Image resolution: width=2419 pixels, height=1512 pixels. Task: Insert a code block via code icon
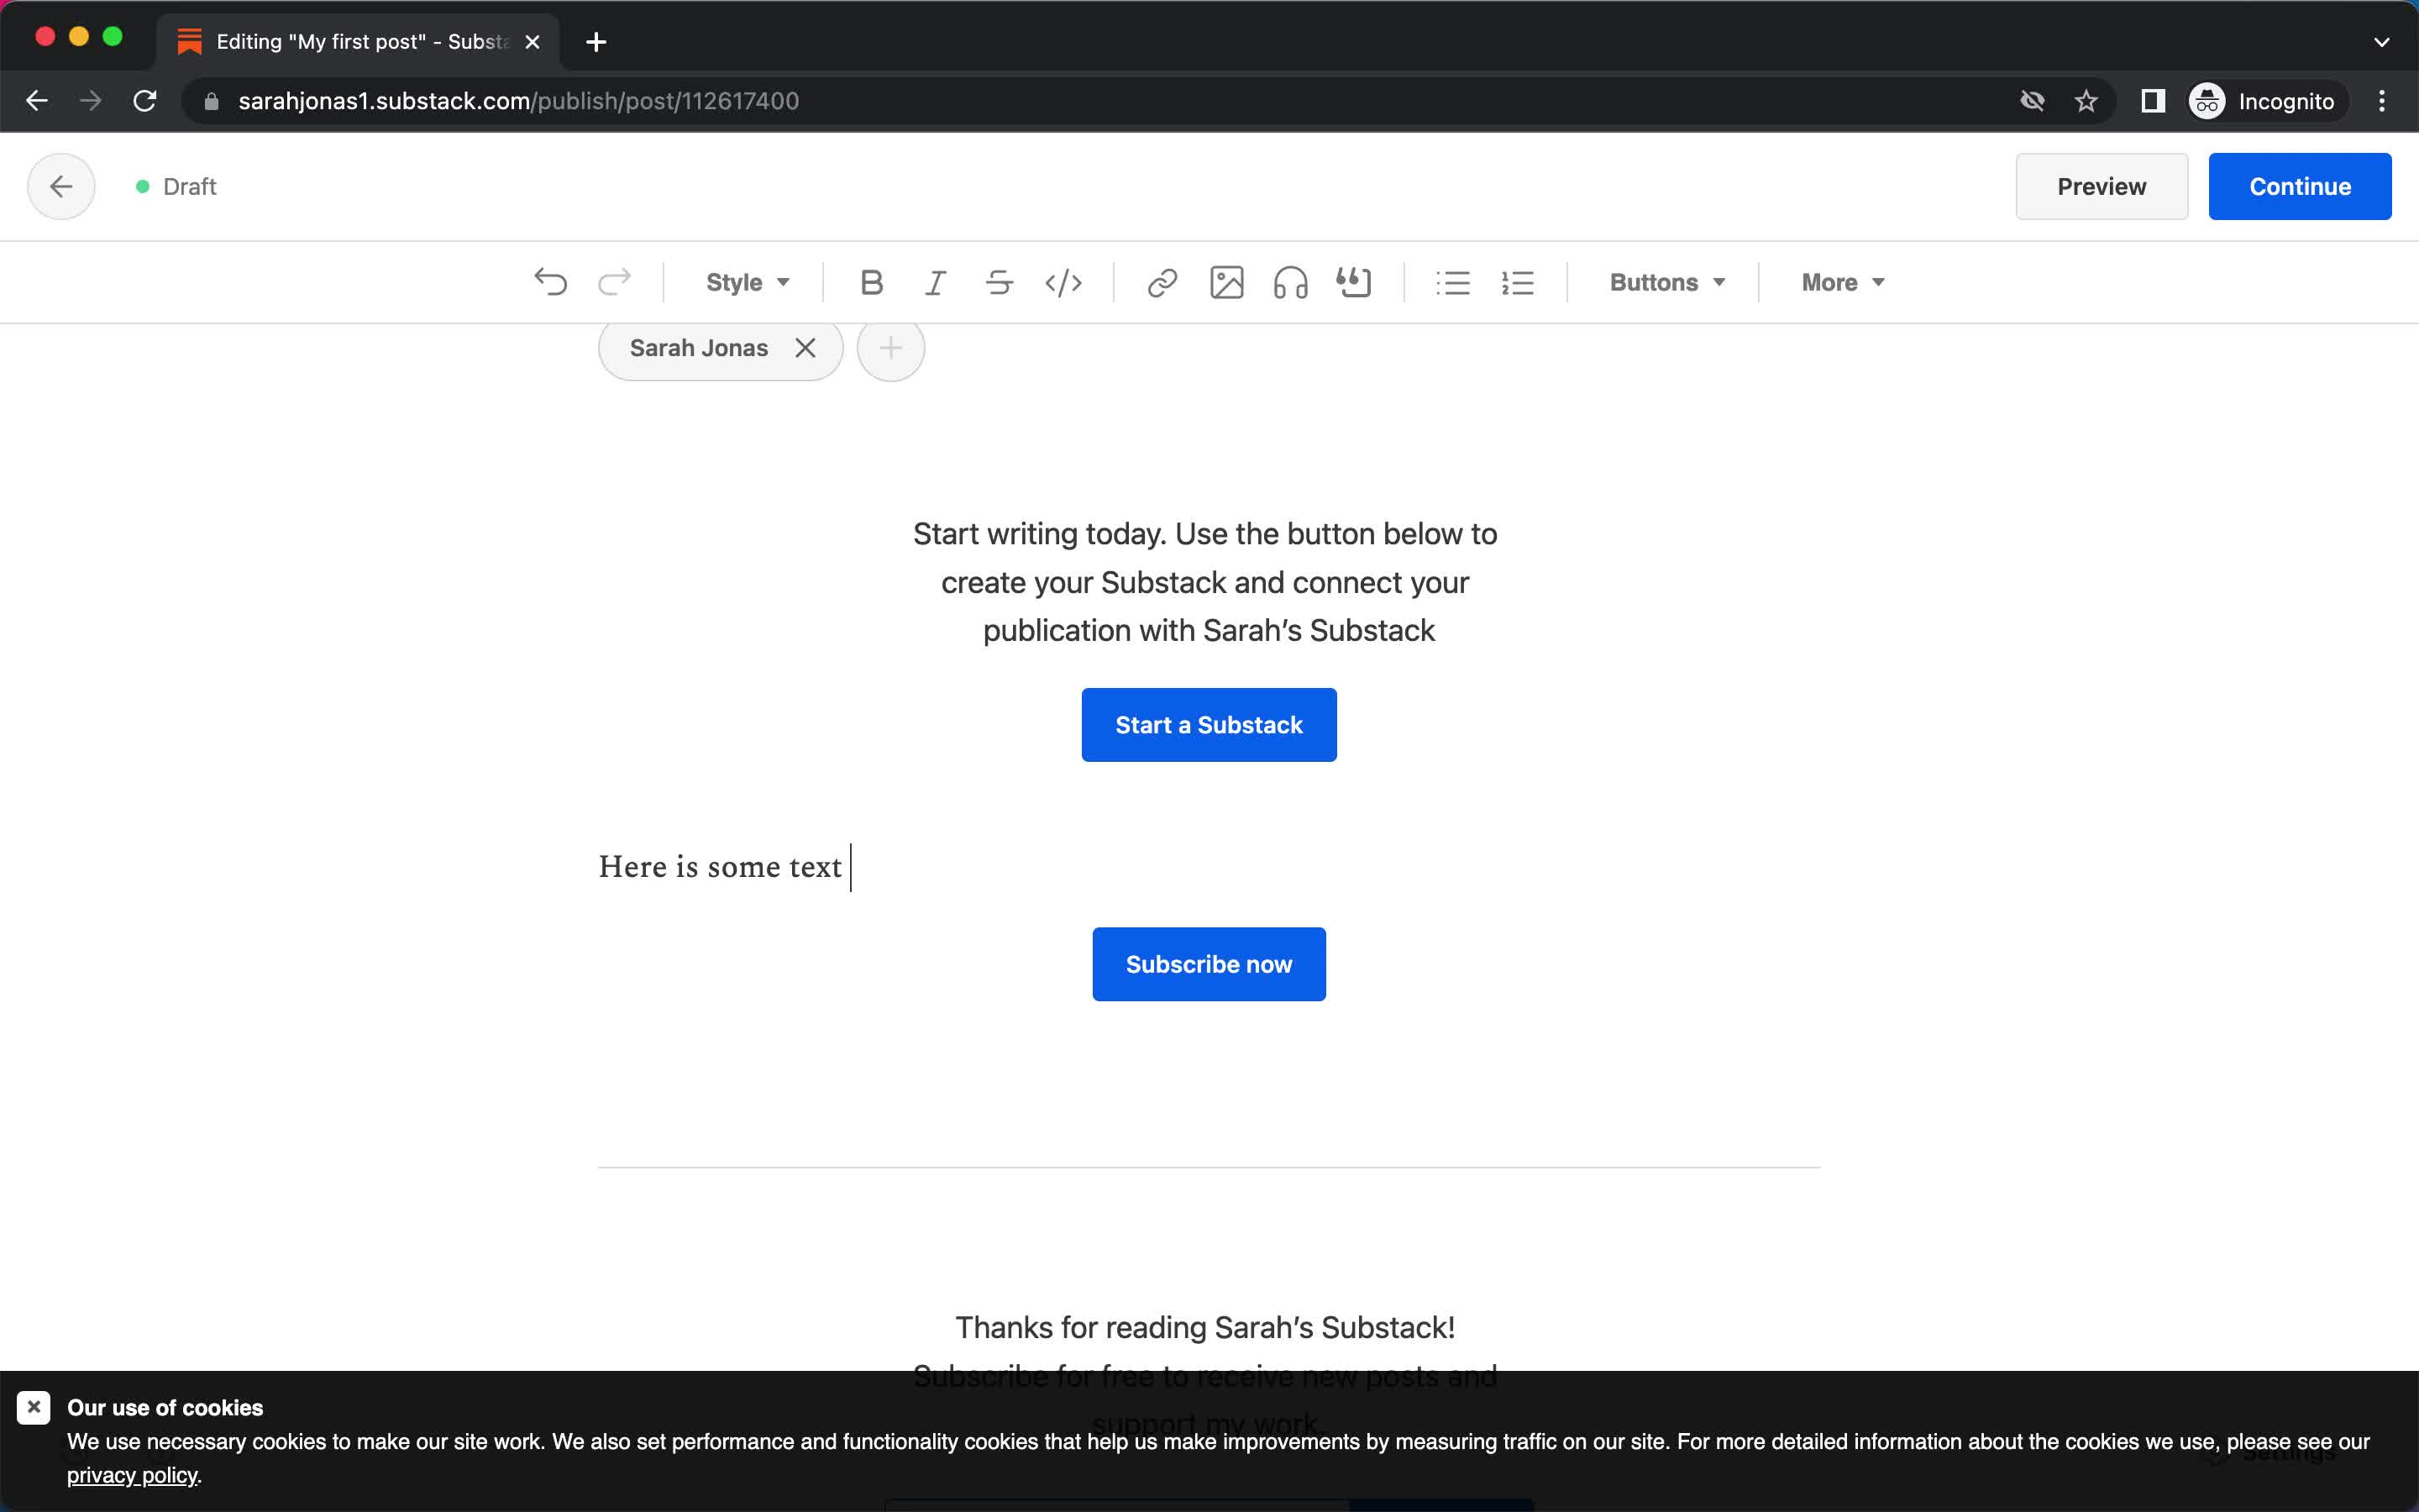pyautogui.click(x=1063, y=283)
